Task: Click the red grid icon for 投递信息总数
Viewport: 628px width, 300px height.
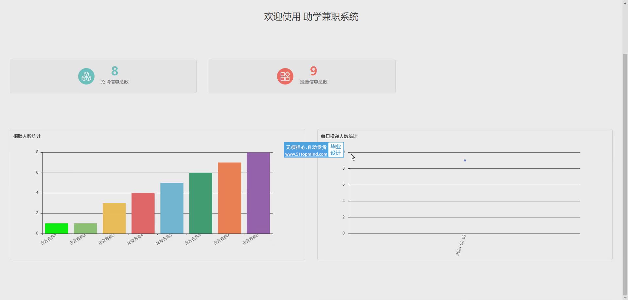Action: coord(285,76)
